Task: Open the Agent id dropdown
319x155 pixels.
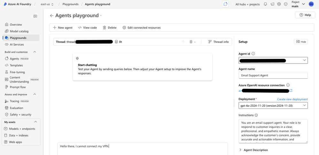Action: (x=273, y=60)
